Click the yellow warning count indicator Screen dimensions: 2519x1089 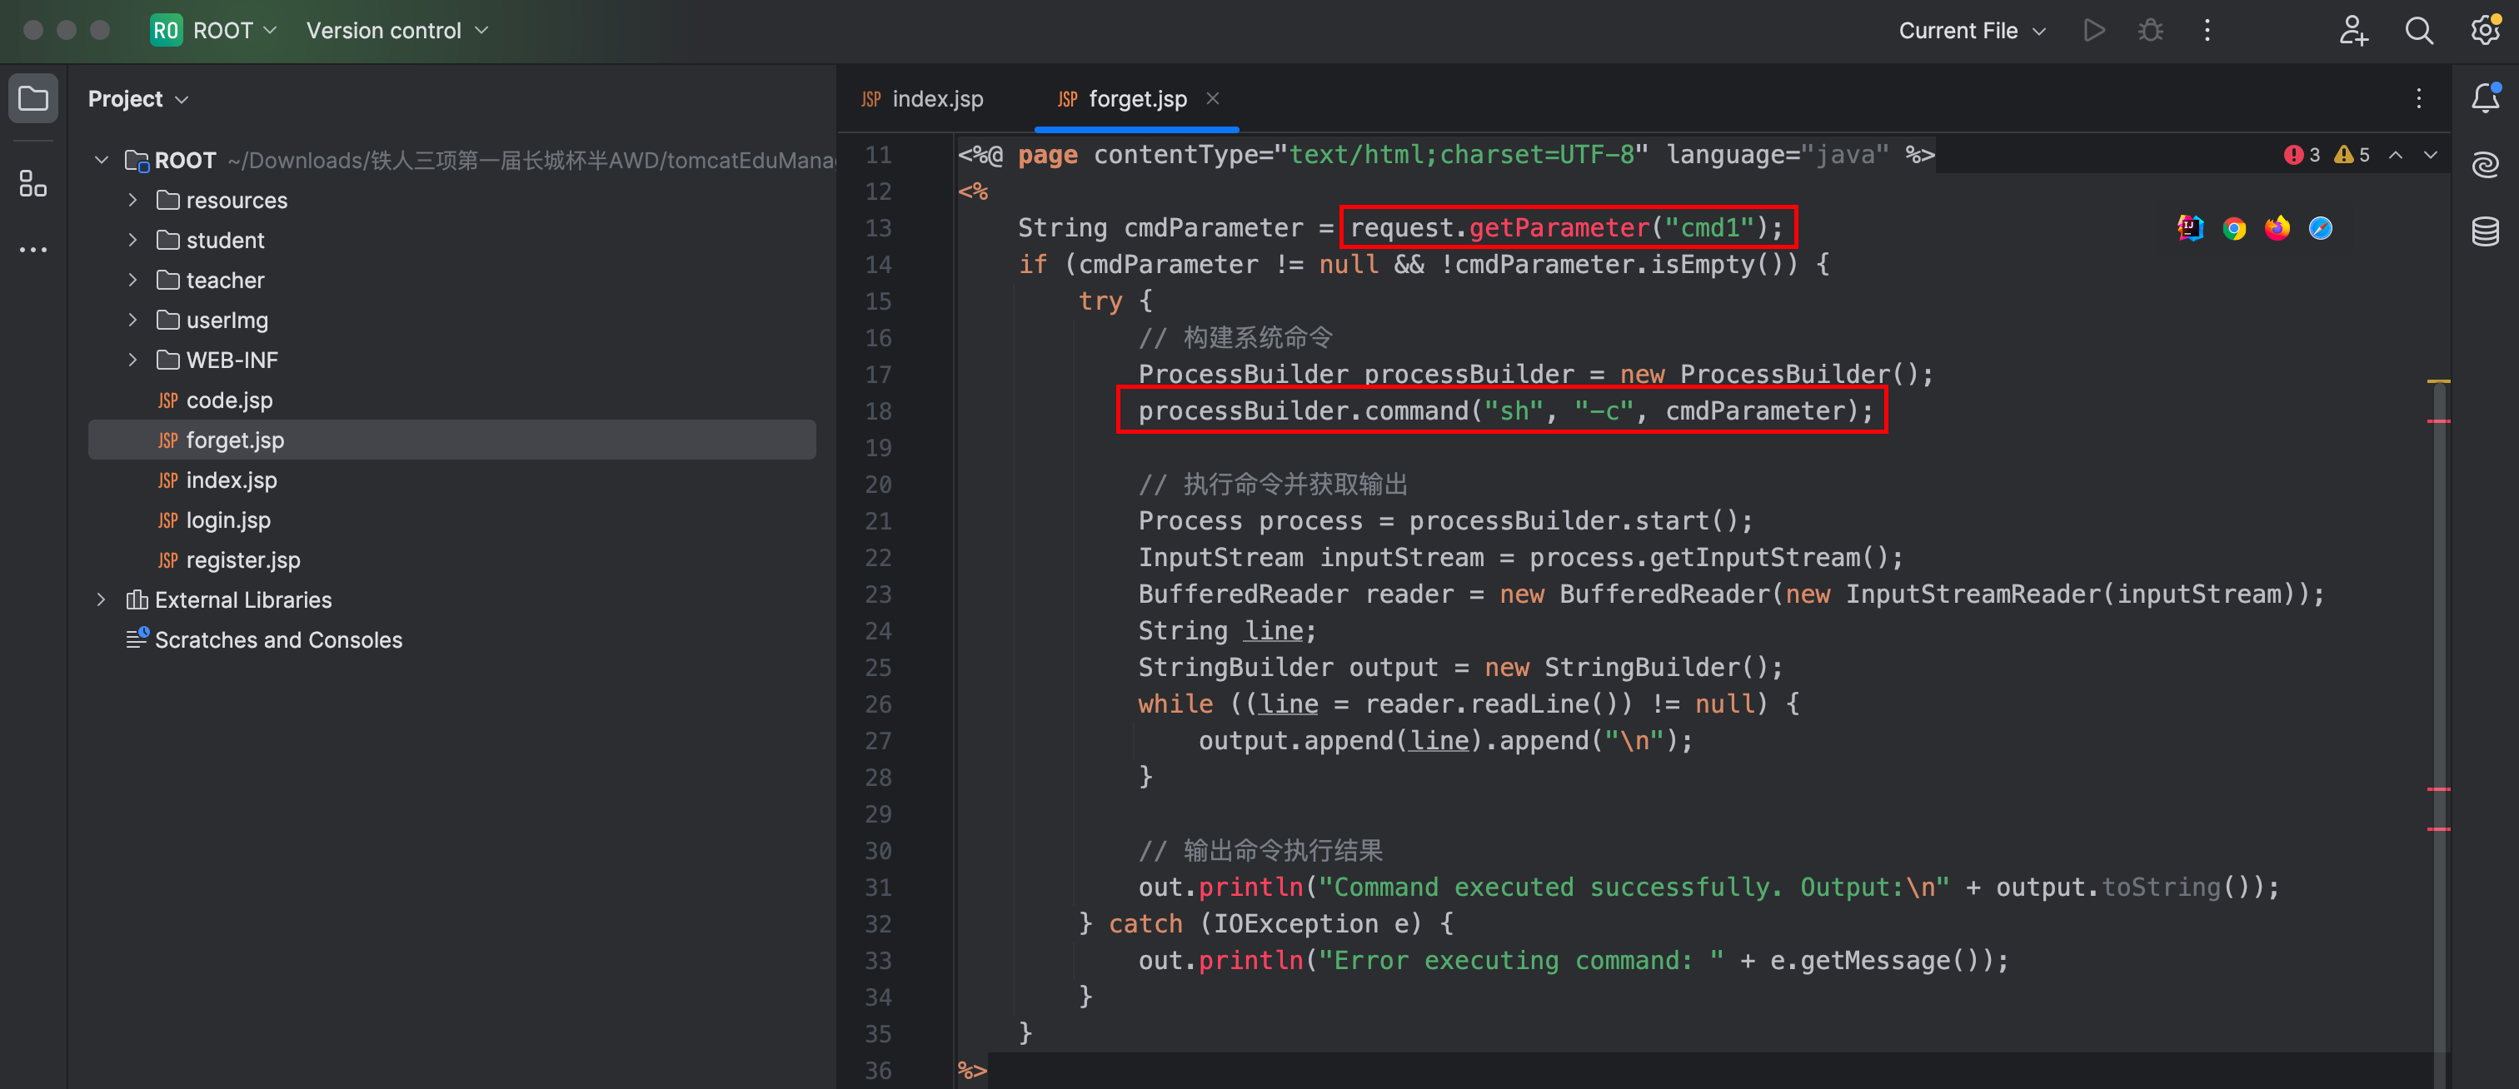2352,155
